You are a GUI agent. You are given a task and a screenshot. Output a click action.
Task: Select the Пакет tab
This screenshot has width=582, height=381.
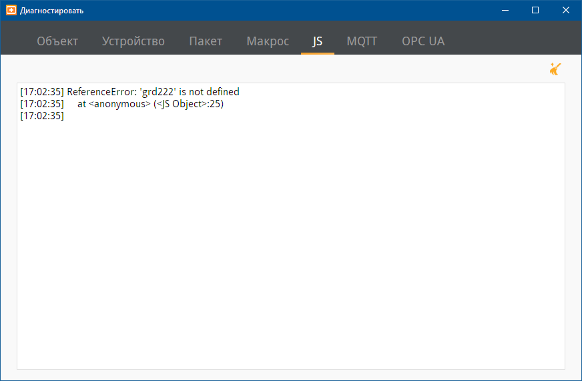click(206, 41)
